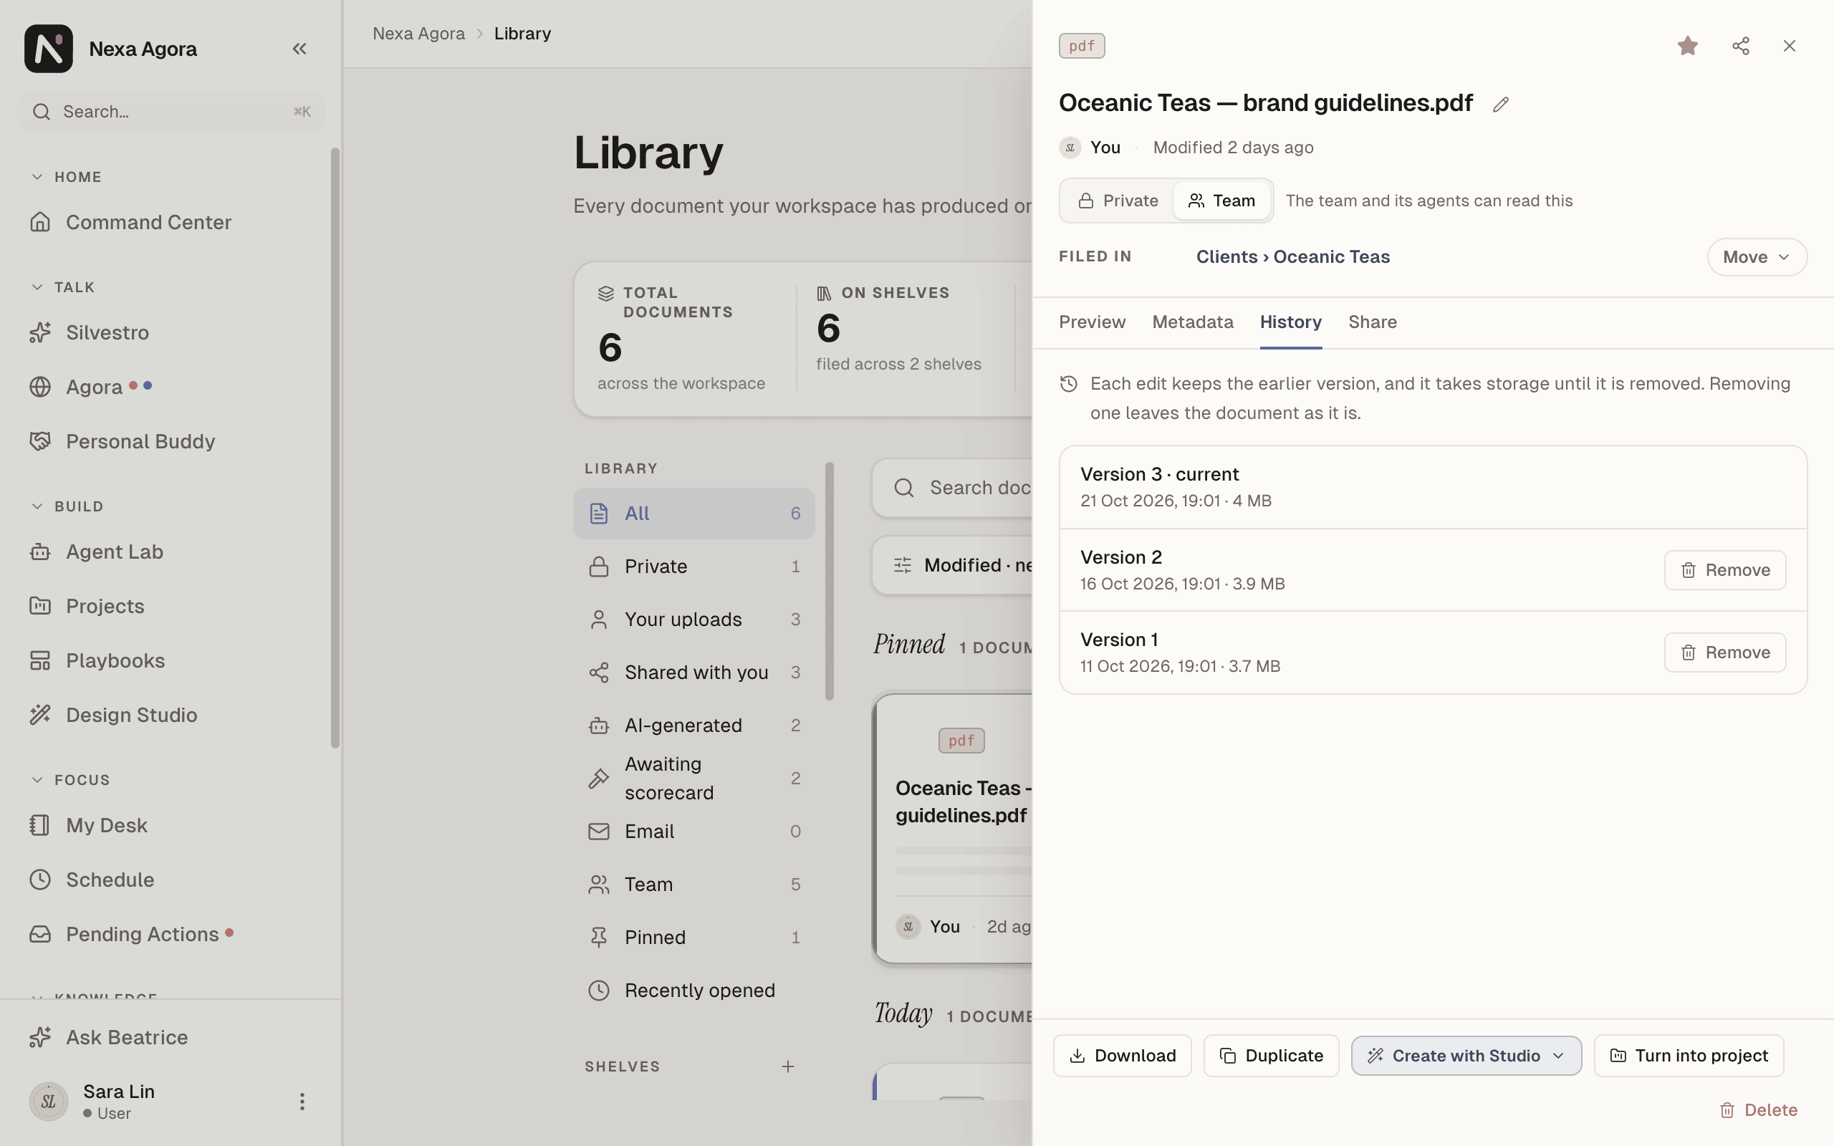
Task: Click the Duplicate button
Action: pyautogui.click(x=1271, y=1056)
